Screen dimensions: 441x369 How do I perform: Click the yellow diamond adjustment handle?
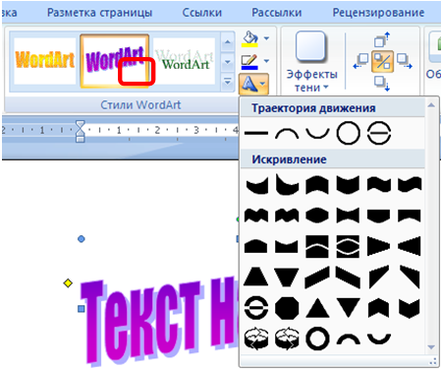pyautogui.click(x=68, y=283)
